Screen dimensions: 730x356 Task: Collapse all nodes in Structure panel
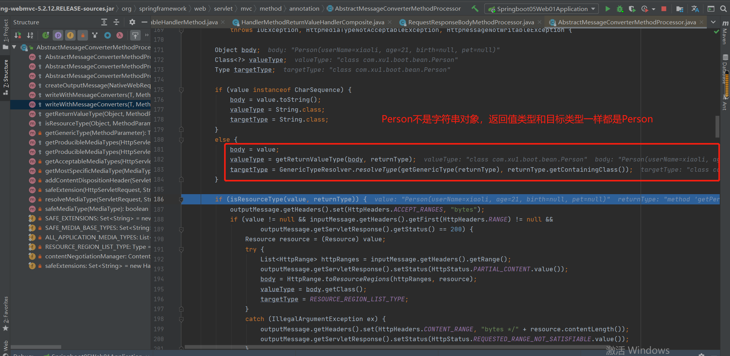click(116, 22)
